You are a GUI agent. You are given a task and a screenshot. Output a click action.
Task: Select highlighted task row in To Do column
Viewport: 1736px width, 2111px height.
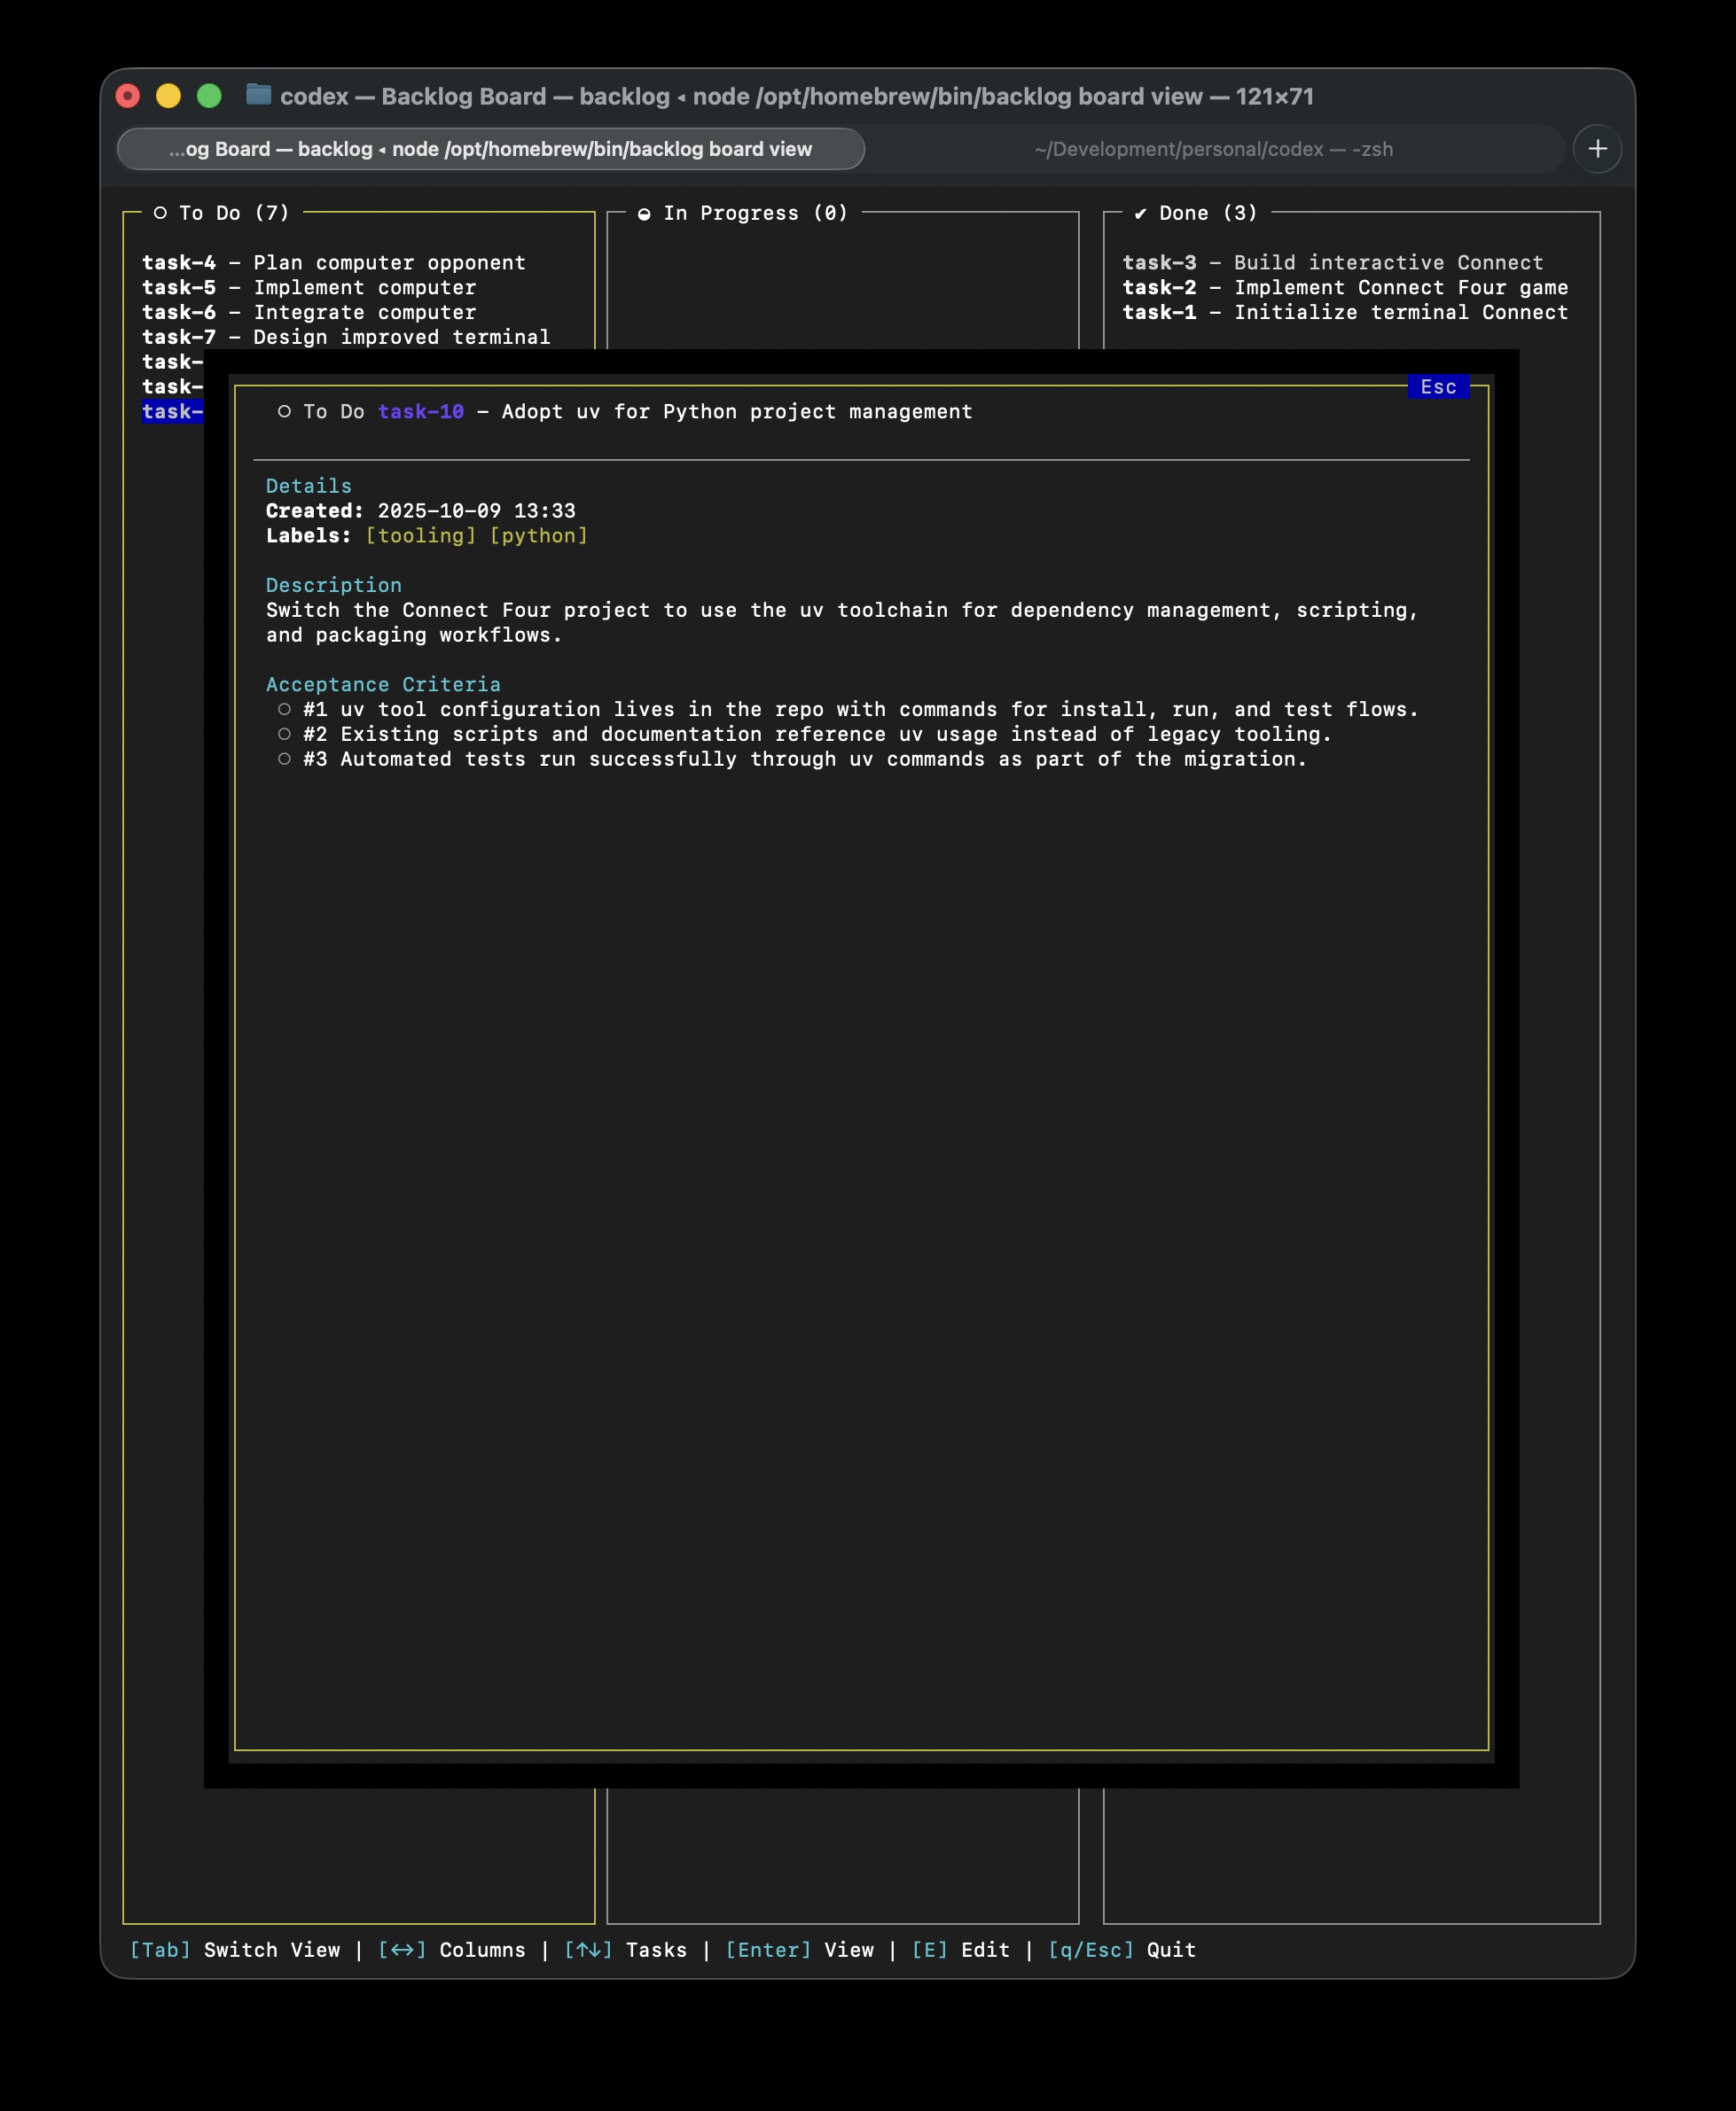(172, 412)
